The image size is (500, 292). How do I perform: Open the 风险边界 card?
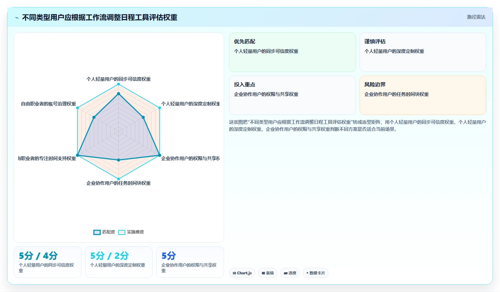click(423, 95)
